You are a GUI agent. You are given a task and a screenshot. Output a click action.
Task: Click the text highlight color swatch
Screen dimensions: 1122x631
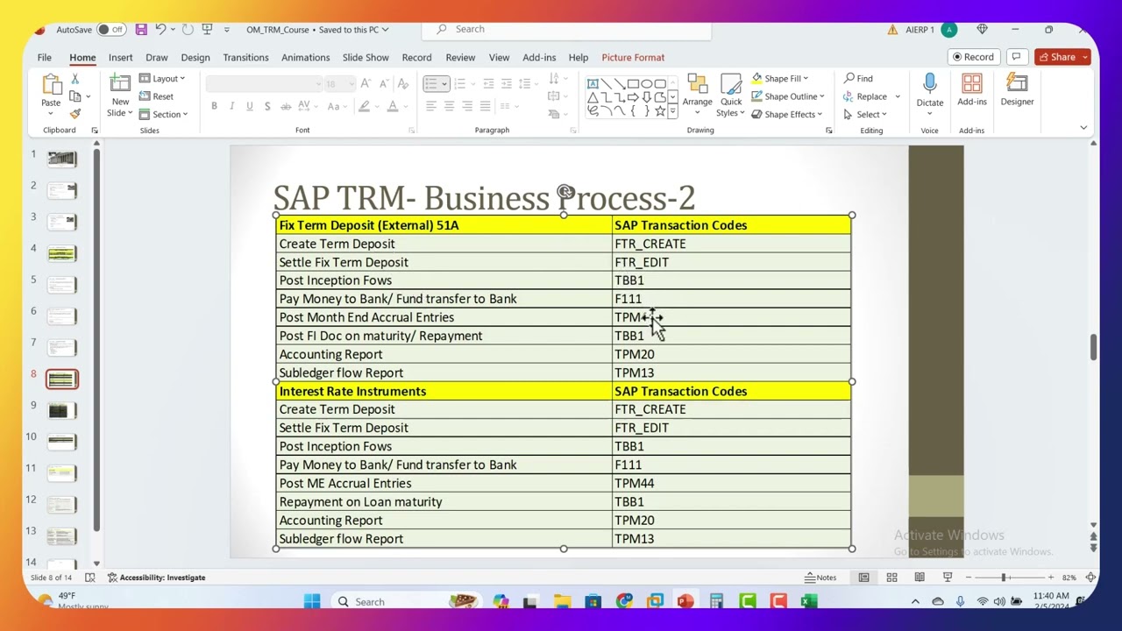[x=364, y=106]
